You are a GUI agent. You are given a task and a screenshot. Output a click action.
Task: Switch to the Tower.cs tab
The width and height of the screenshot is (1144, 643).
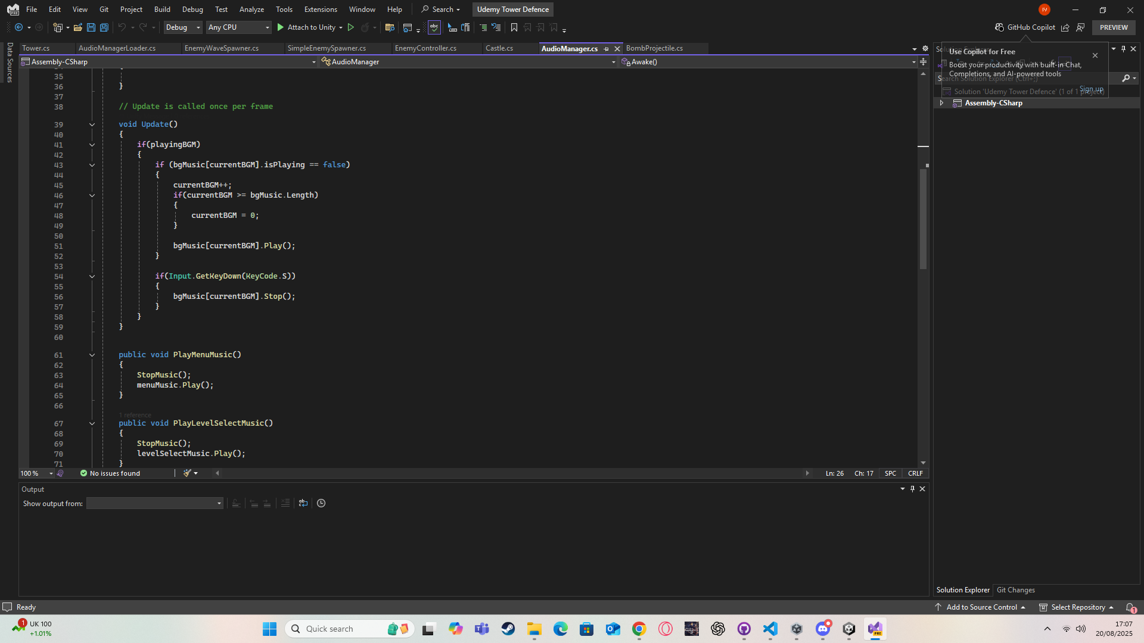coord(36,48)
